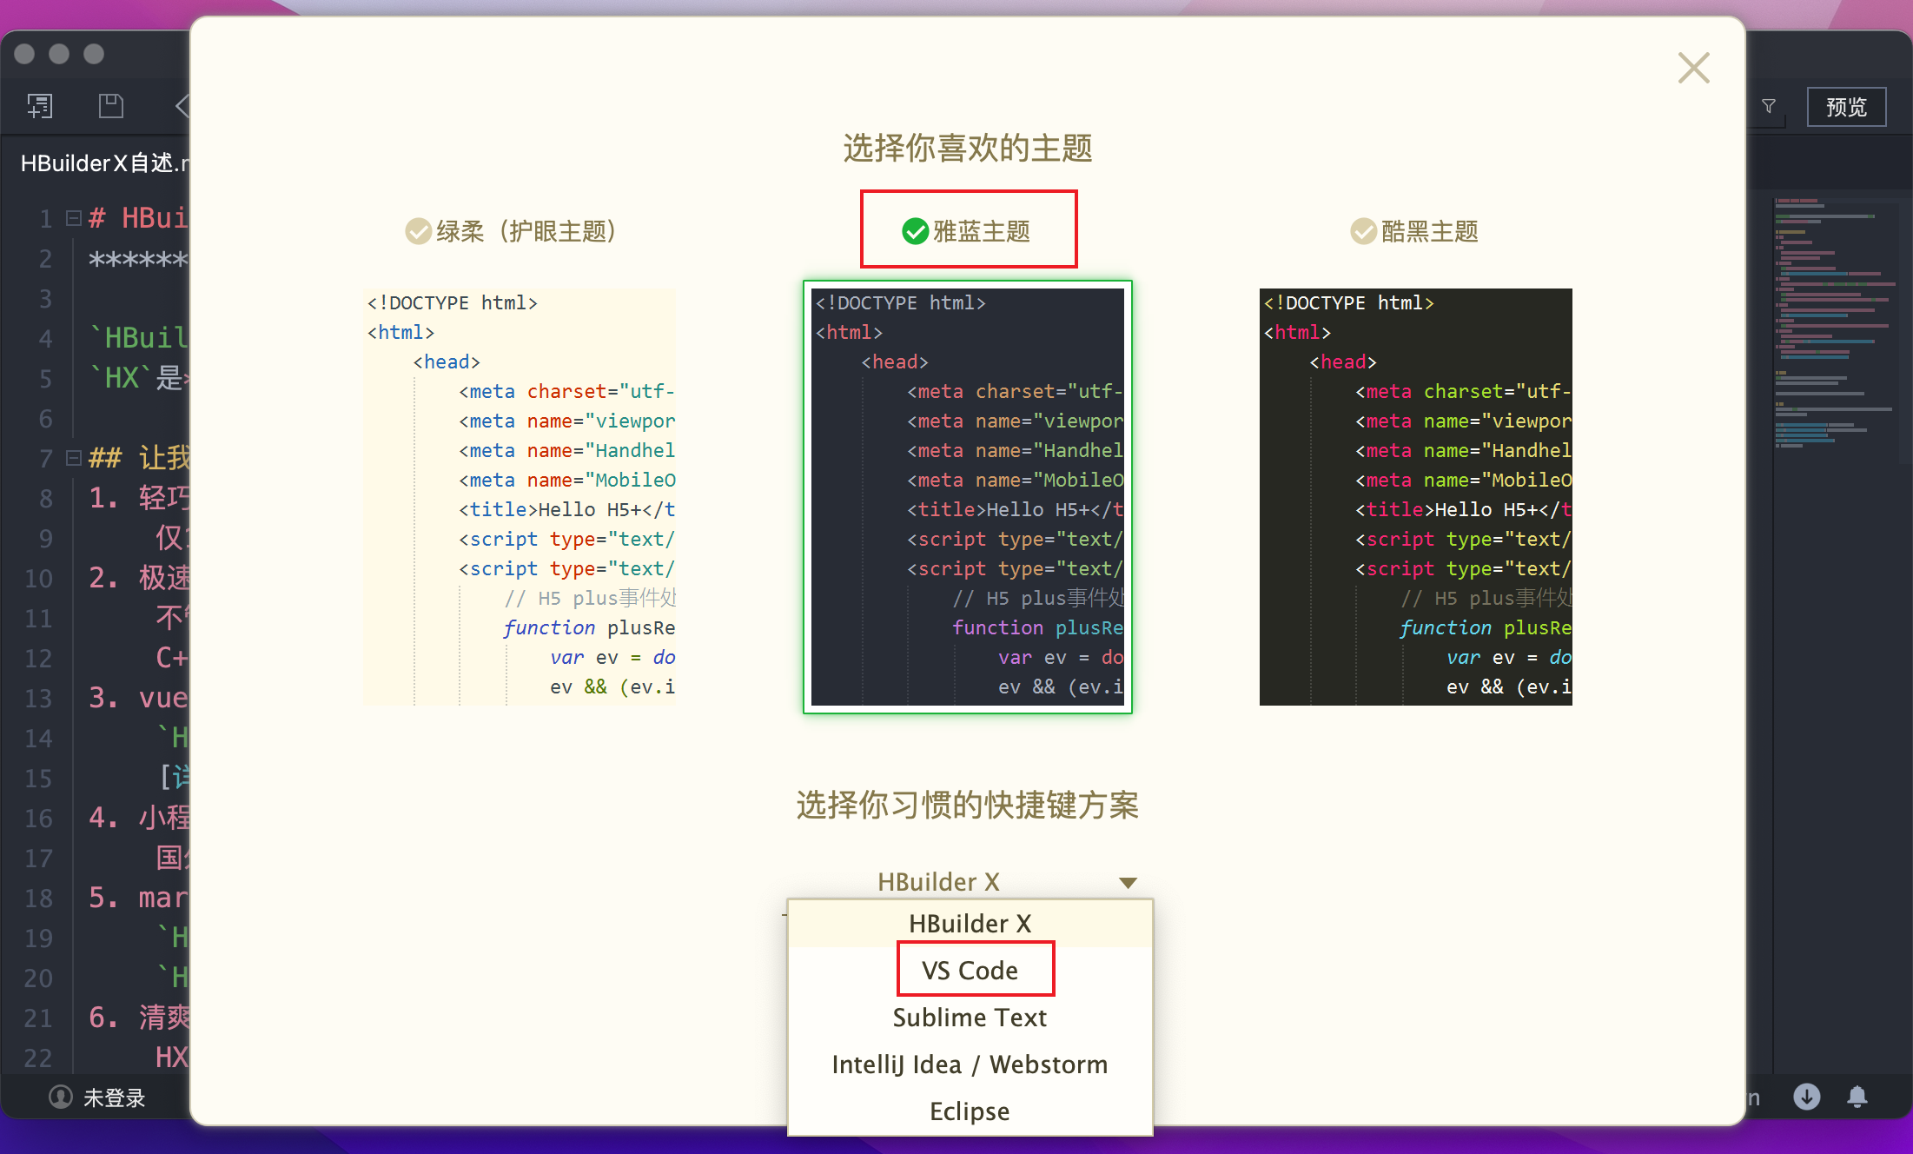Select the 酷黑 dark theme
Viewport: 1913px width, 1154px height.
pos(1361,230)
